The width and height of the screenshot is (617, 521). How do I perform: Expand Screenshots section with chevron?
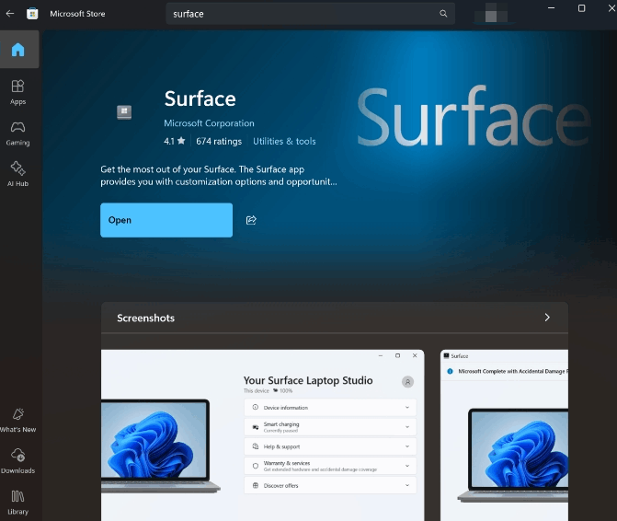point(547,318)
